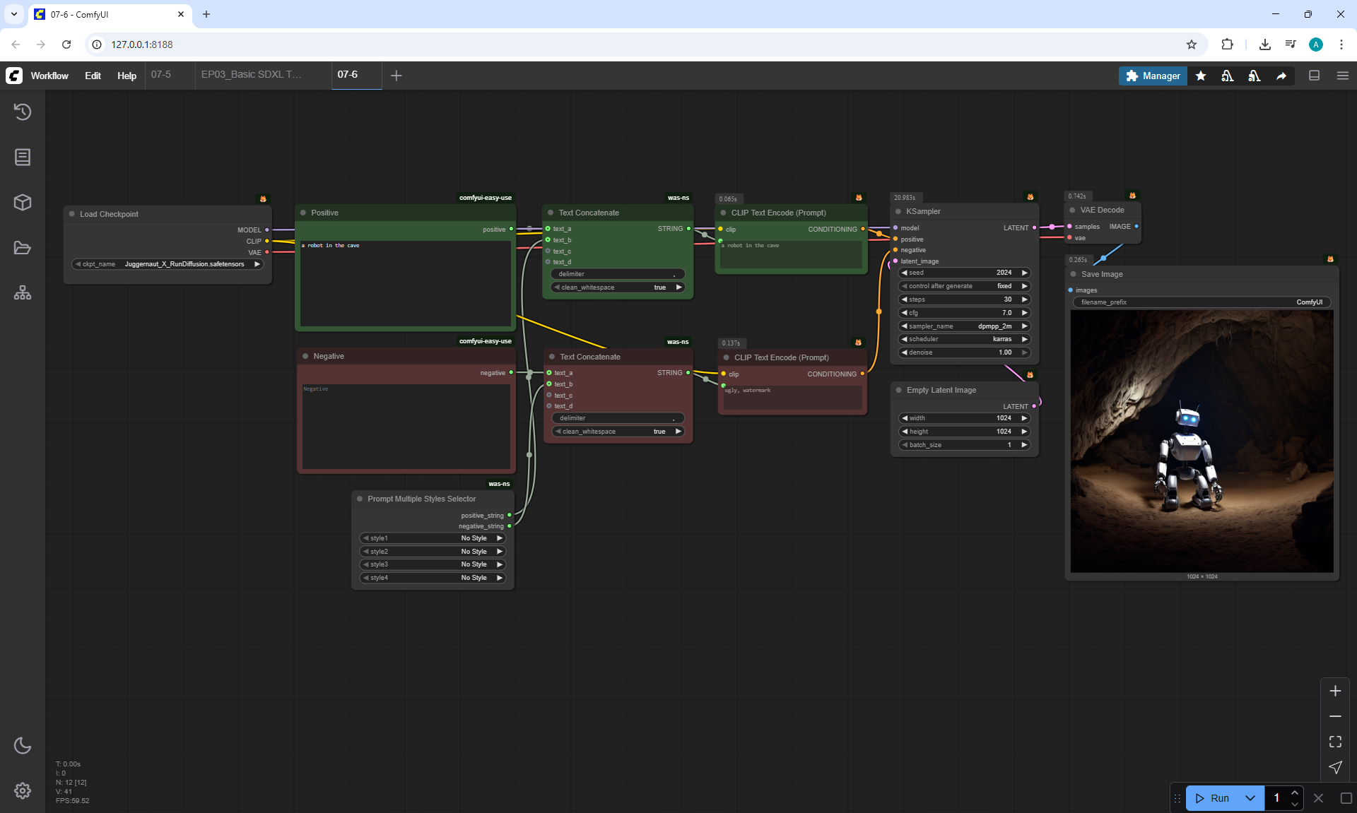The width and height of the screenshot is (1357, 813).
Task: Click the share arrow icon in toolbar
Action: point(1281,76)
